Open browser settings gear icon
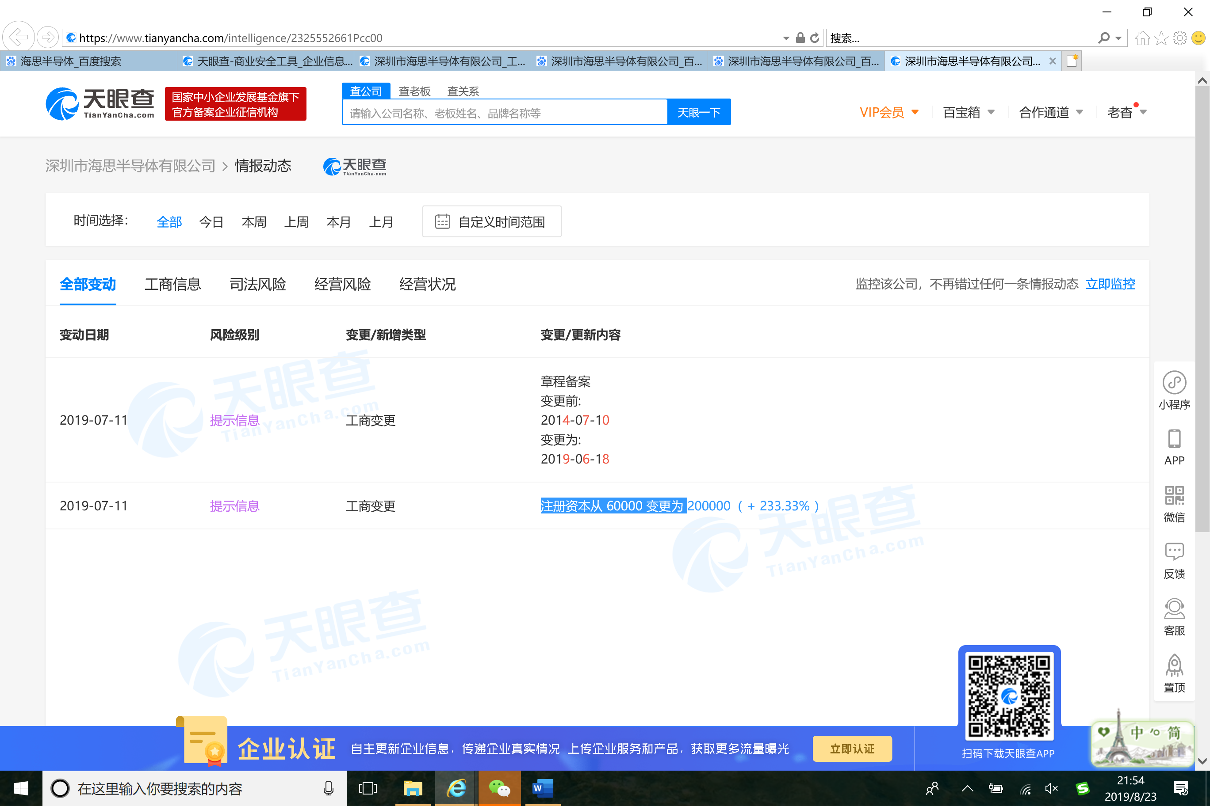 tap(1179, 38)
